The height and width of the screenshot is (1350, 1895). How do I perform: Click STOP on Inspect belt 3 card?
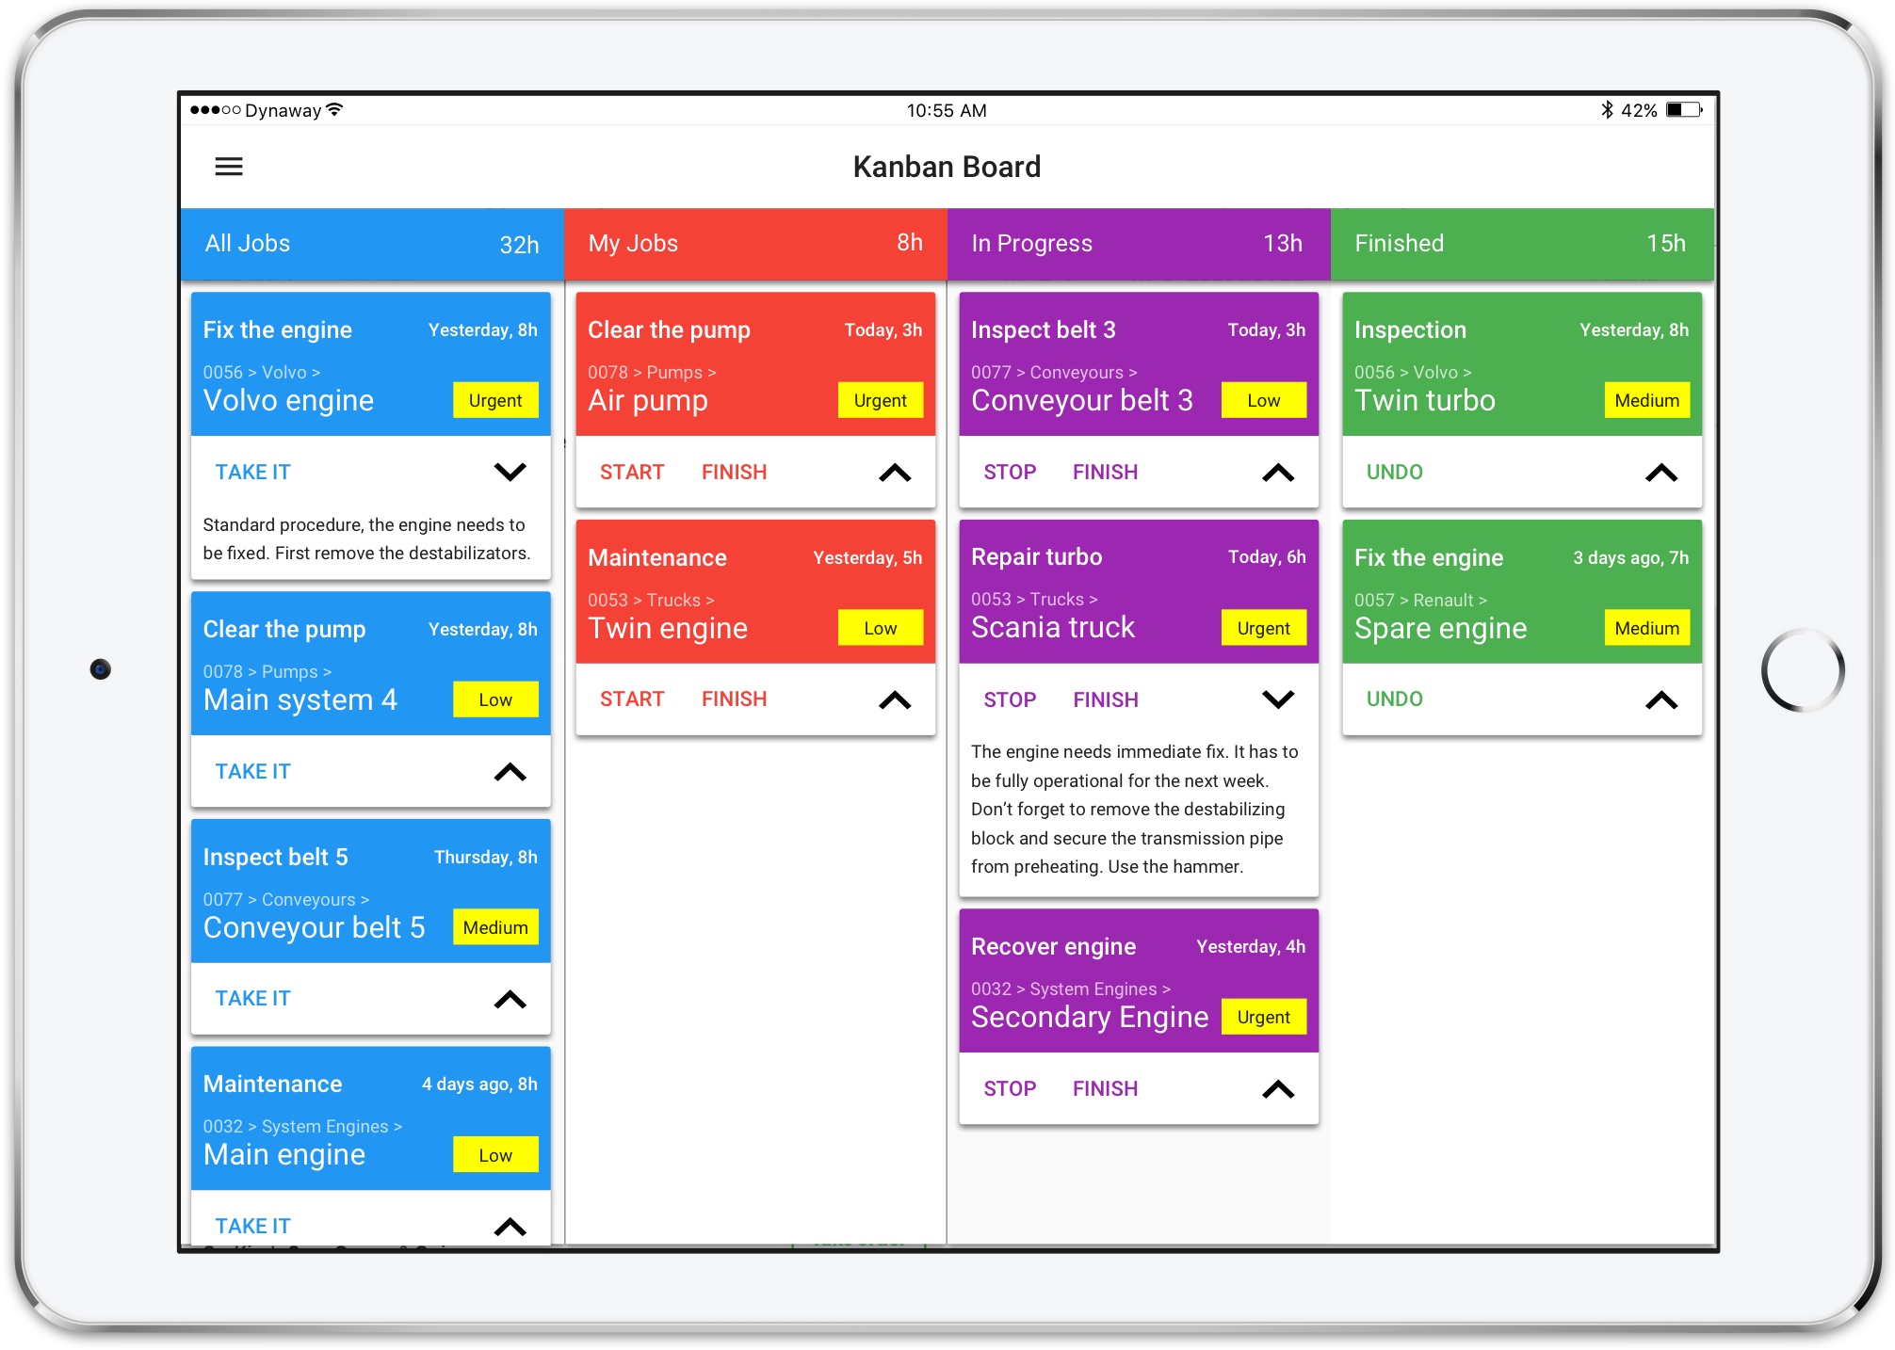(x=1008, y=471)
